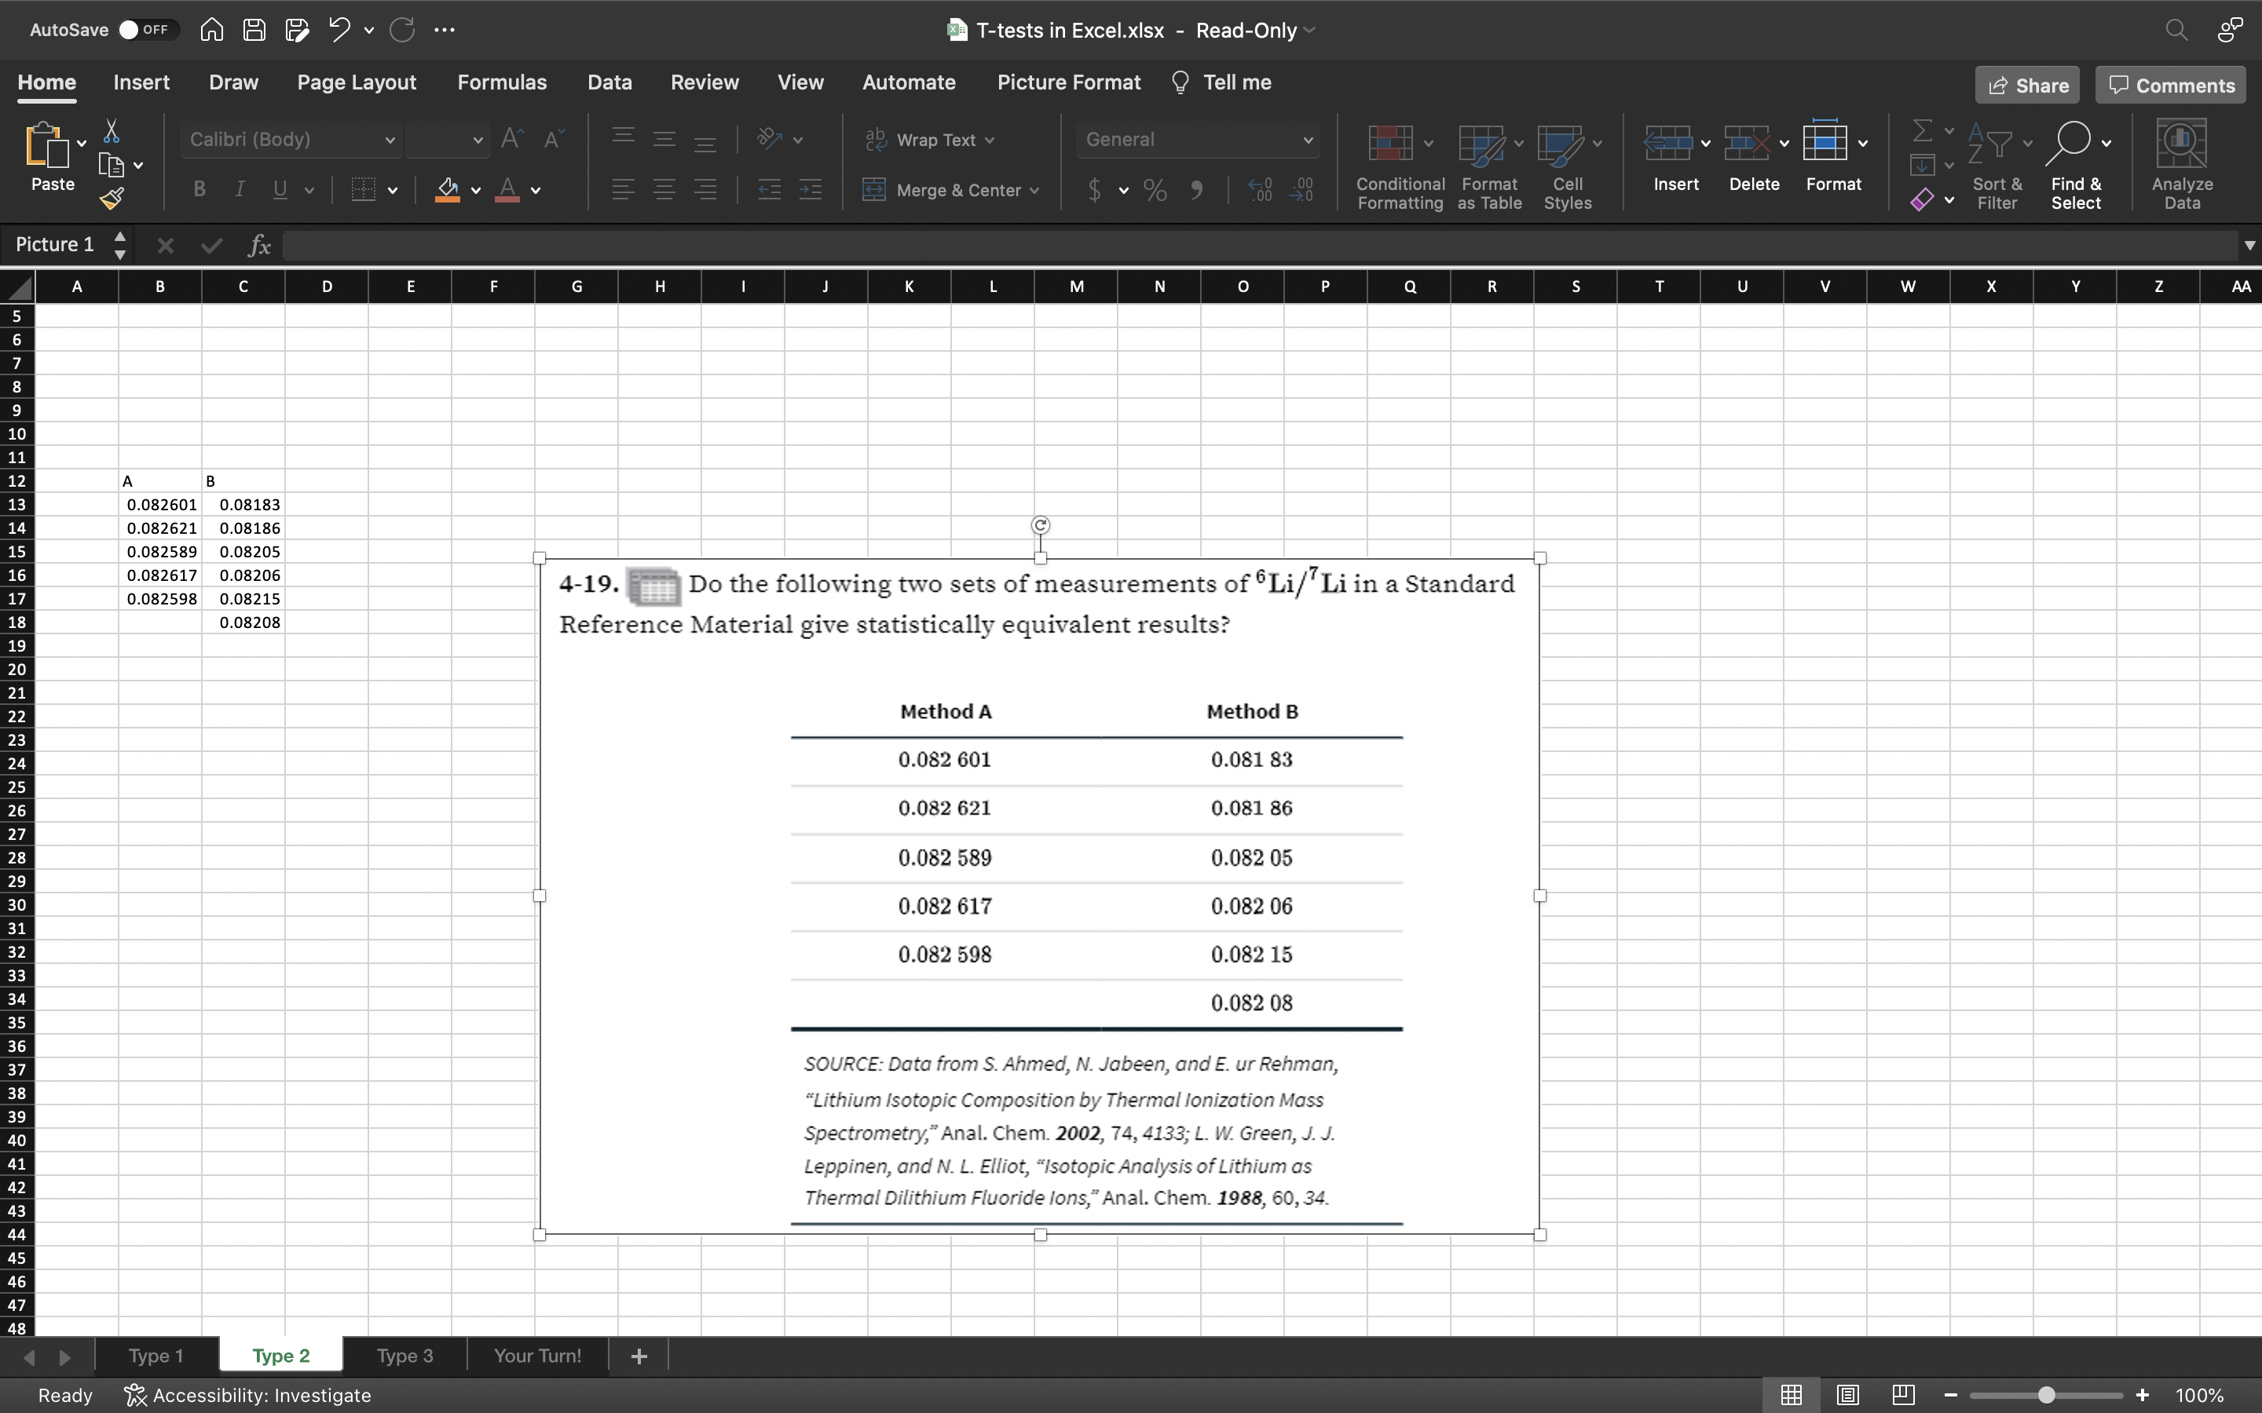This screenshot has height=1413, width=2262.
Task: Click the Share button
Action: [x=2026, y=85]
